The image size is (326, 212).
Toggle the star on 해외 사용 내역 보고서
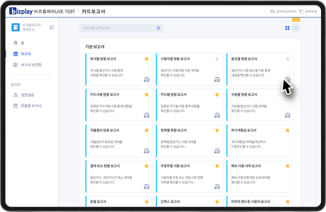[x=288, y=166]
